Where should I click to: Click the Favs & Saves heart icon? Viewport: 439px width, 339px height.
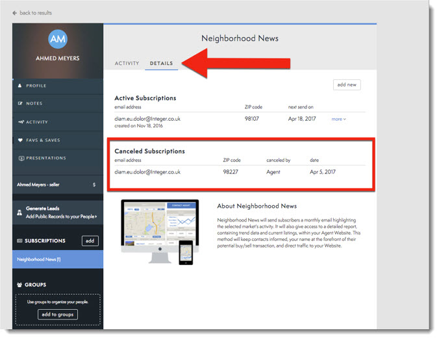pos(20,140)
